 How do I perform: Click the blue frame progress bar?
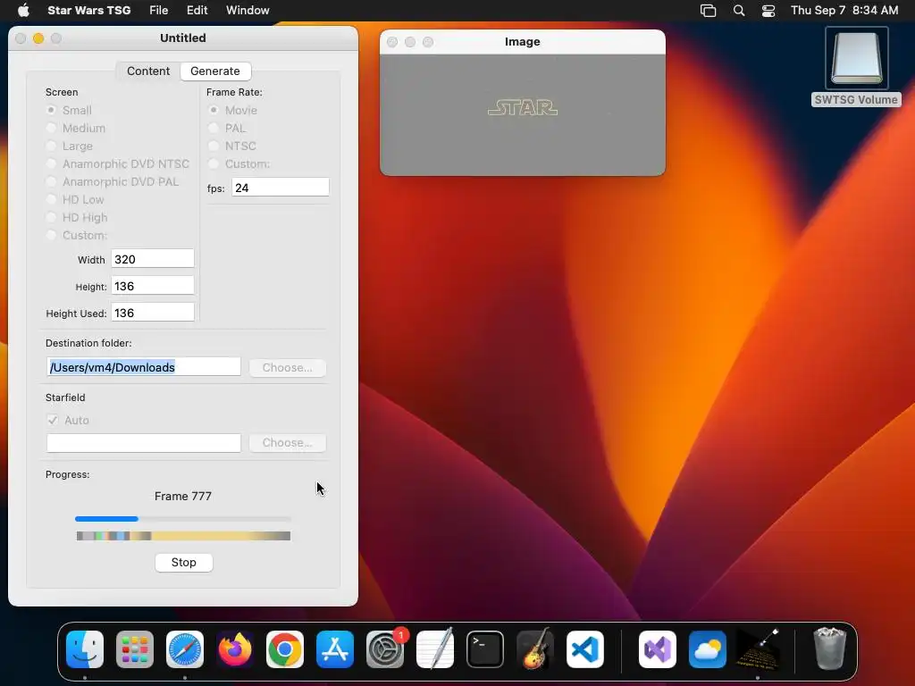click(x=183, y=519)
